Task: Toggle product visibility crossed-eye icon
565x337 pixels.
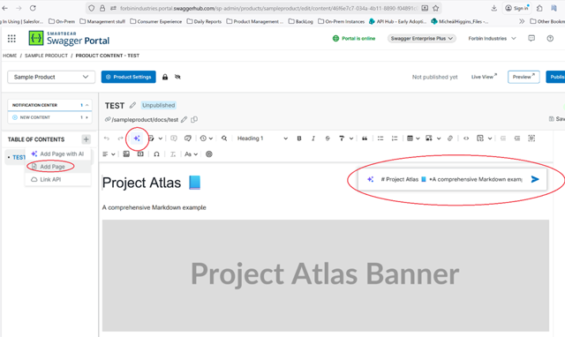Action: tap(177, 77)
